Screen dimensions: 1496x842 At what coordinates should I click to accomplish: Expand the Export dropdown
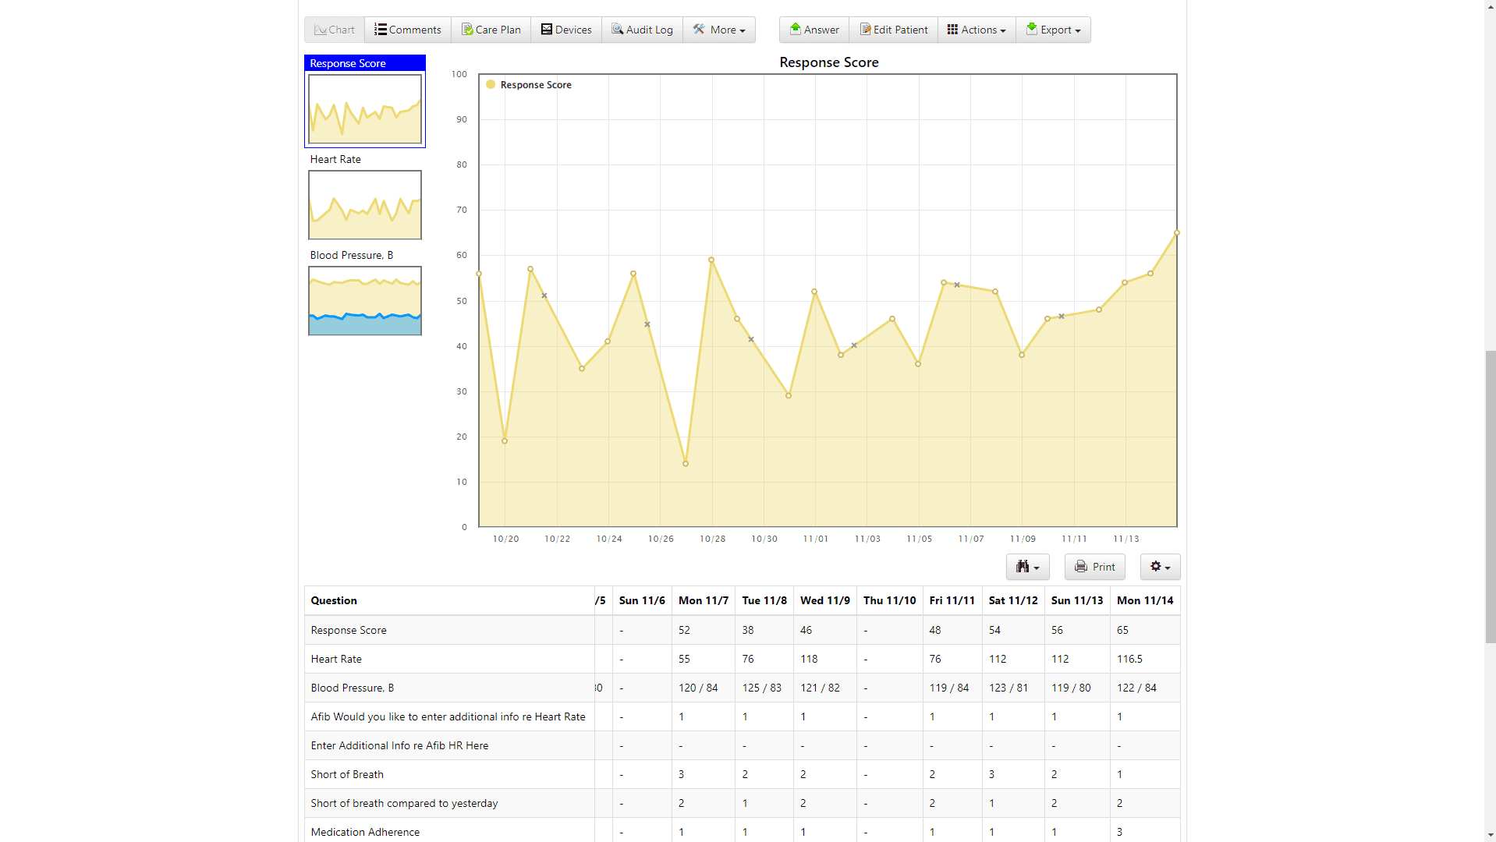(x=1053, y=30)
